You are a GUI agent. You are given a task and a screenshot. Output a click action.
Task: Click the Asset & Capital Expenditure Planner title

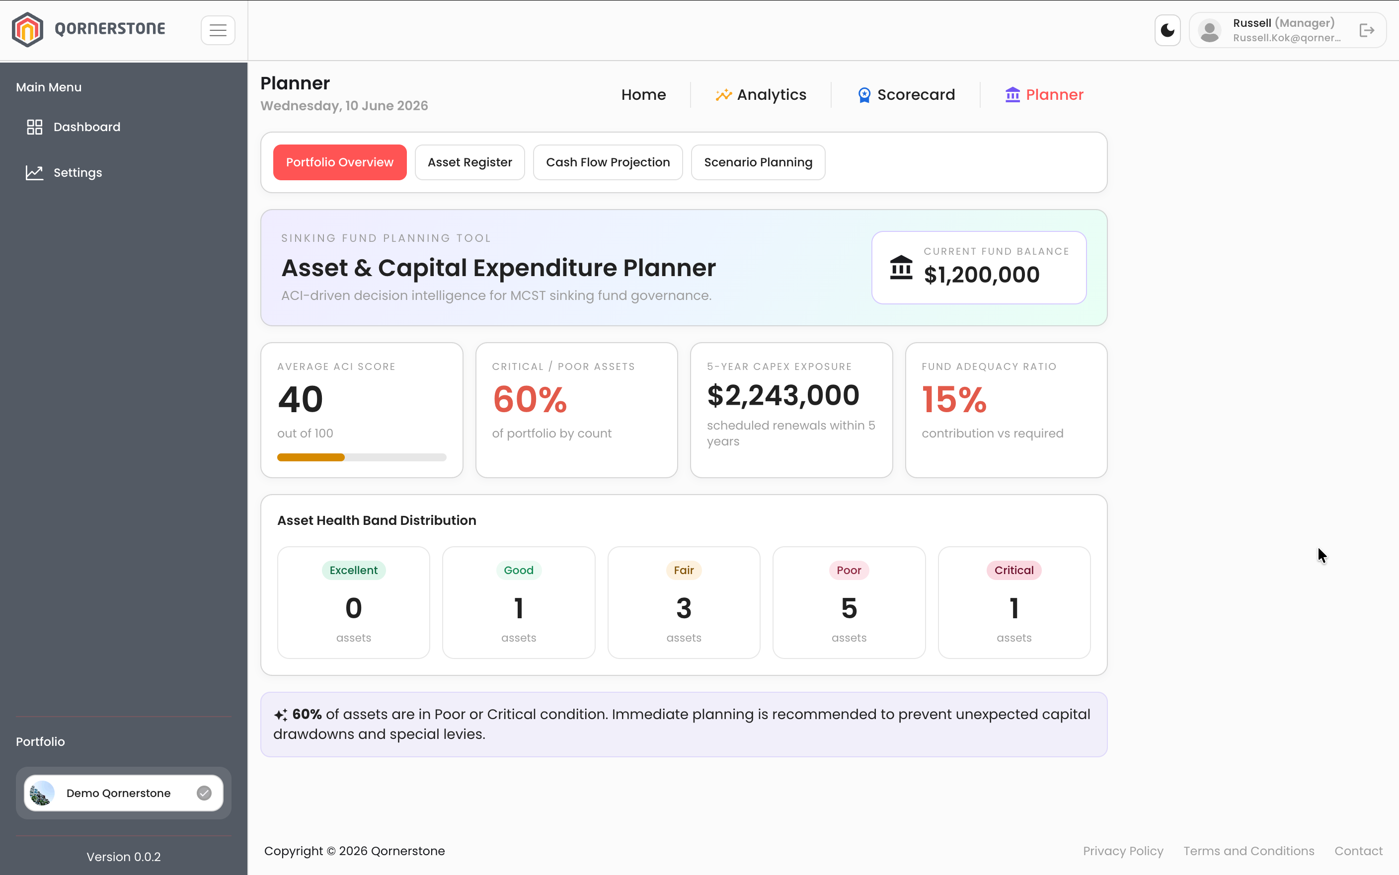coord(498,268)
